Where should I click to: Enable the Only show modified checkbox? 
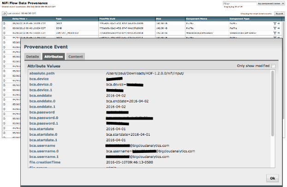(273, 66)
